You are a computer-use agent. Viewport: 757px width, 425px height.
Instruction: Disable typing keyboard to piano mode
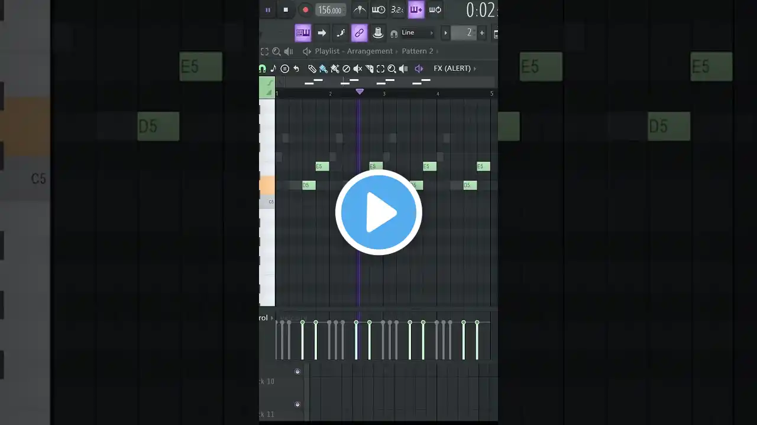[x=303, y=32]
